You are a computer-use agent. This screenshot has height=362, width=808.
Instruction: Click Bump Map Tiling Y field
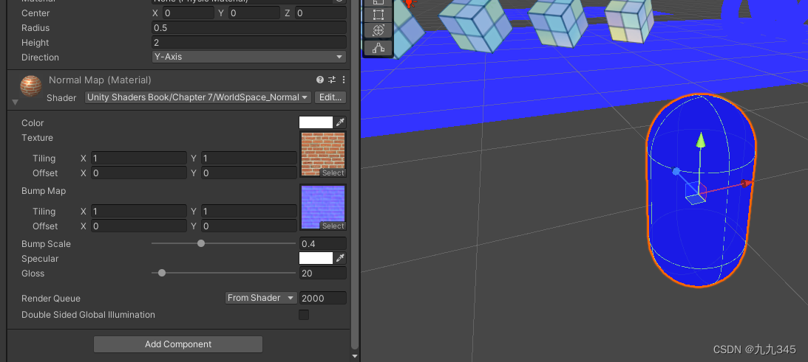coord(249,212)
